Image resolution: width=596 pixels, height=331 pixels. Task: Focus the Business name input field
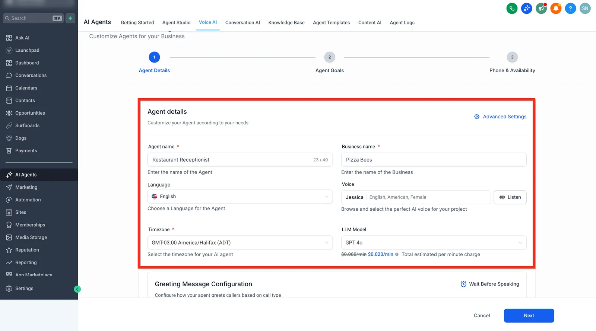[x=434, y=160]
